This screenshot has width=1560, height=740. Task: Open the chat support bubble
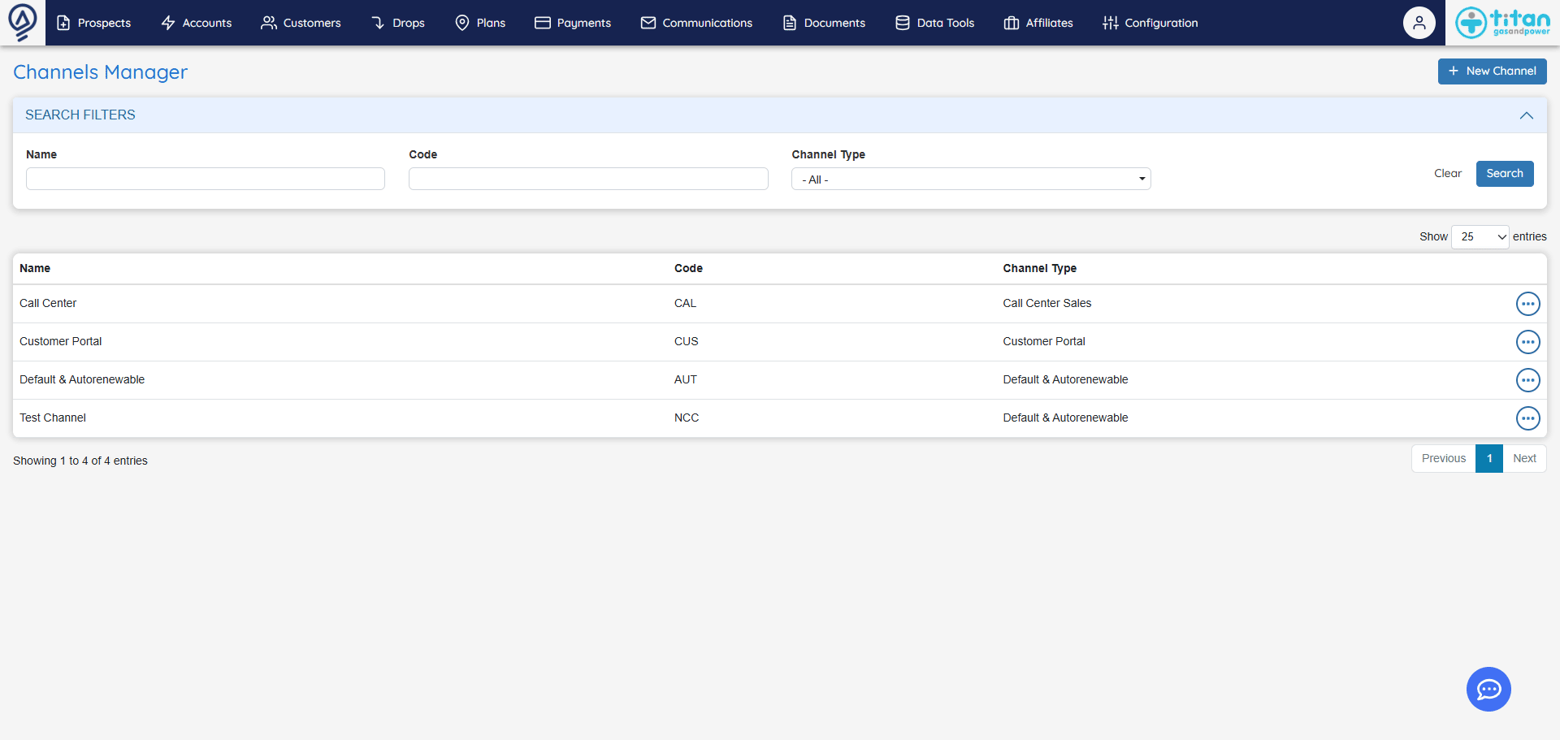click(x=1488, y=690)
